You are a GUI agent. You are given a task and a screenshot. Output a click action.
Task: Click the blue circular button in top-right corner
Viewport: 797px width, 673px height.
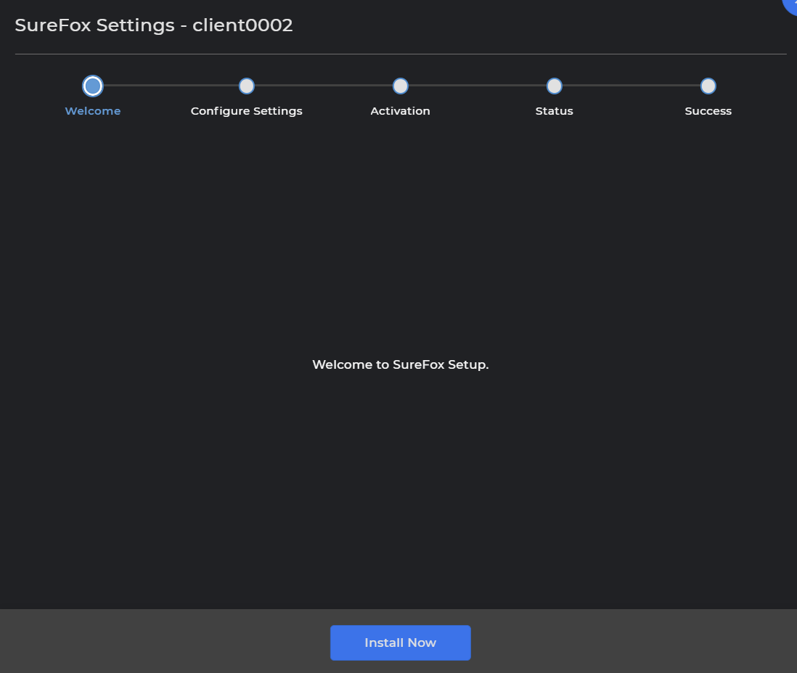(790, 6)
